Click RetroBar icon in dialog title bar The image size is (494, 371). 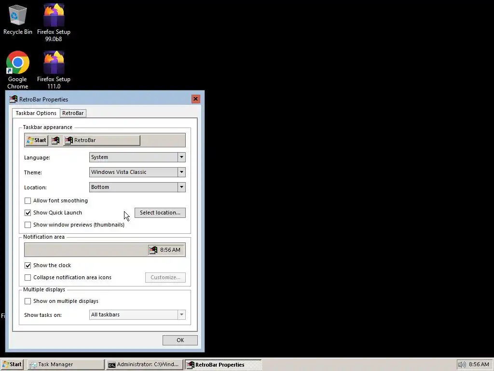tap(14, 100)
